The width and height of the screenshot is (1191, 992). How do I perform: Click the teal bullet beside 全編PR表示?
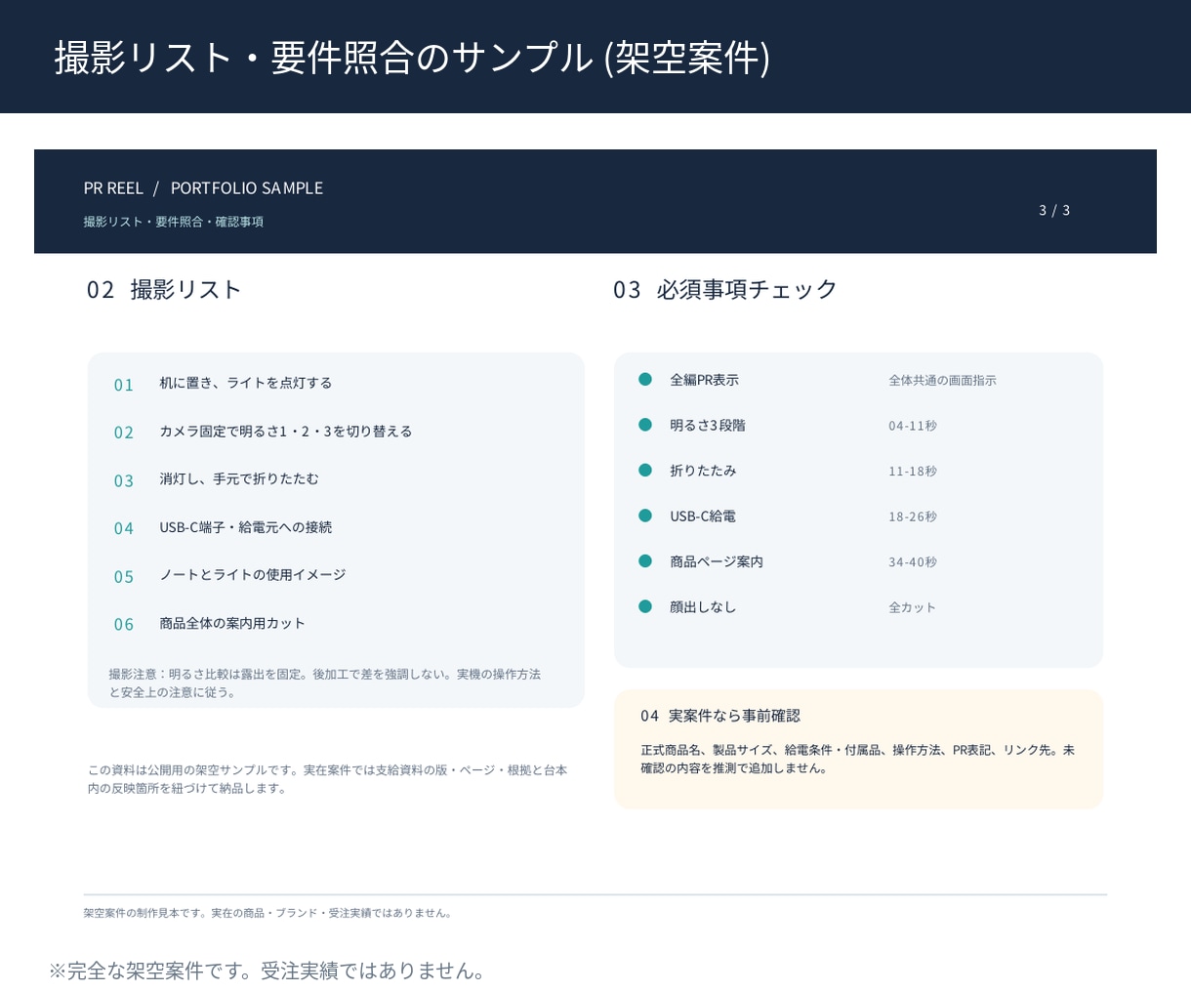pos(645,379)
